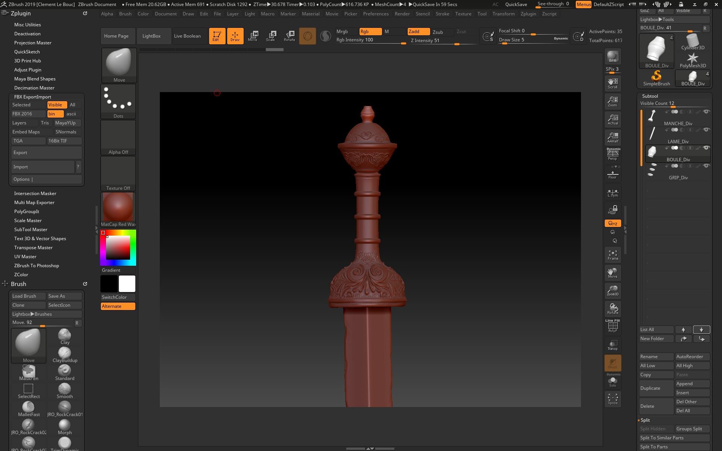Open the Stroke menu

(442, 14)
